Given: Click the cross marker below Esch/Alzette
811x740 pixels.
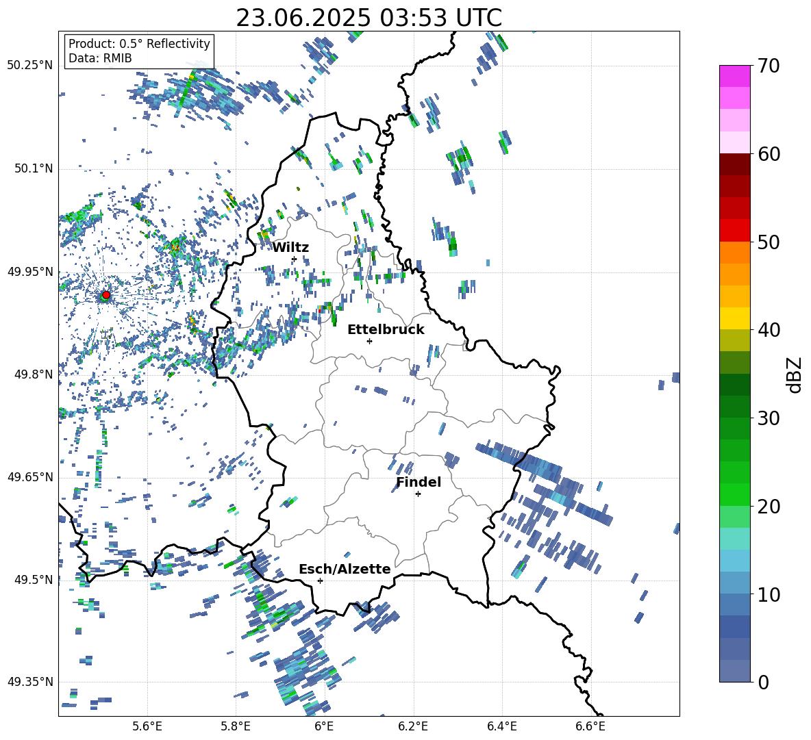Looking at the screenshot, I should point(320,580).
